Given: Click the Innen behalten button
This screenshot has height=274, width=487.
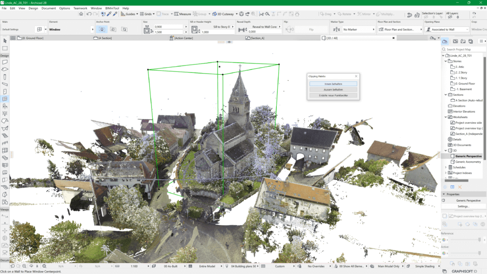Looking at the screenshot, I should click(333, 84).
